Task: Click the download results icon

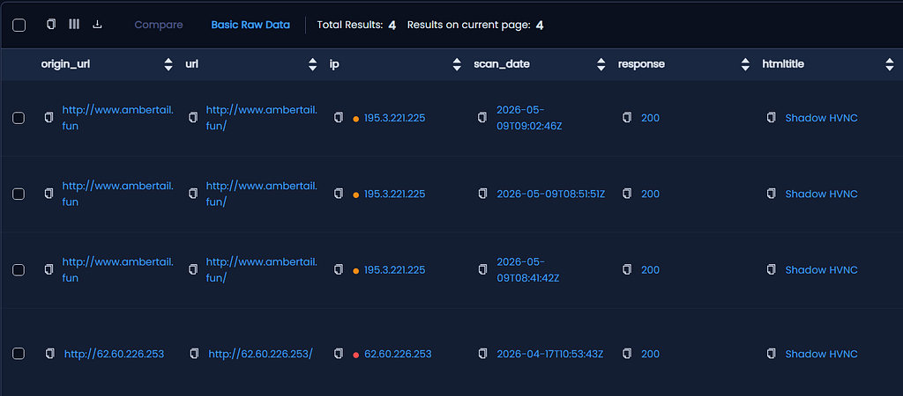Action: [x=97, y=24]
